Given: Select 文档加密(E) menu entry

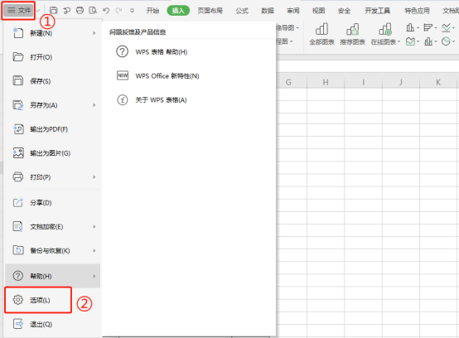Looking at the screenshot, I should (x=53, y=226).
